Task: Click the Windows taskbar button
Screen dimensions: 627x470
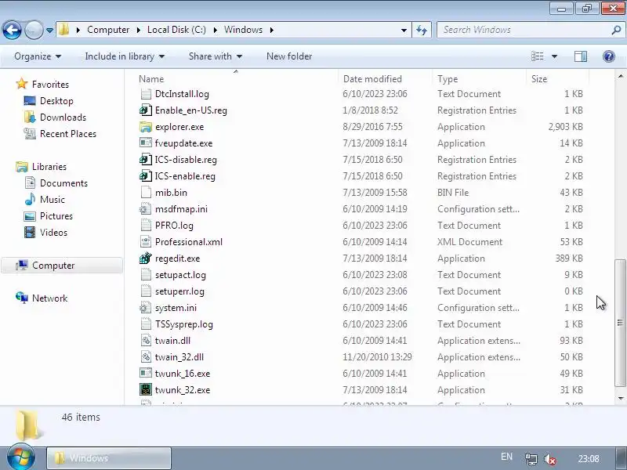Action: pos(109,458)
